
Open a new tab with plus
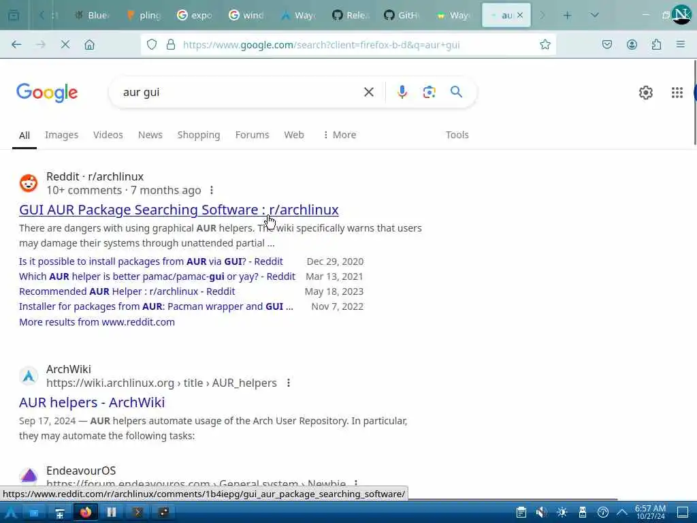(567, 15)
